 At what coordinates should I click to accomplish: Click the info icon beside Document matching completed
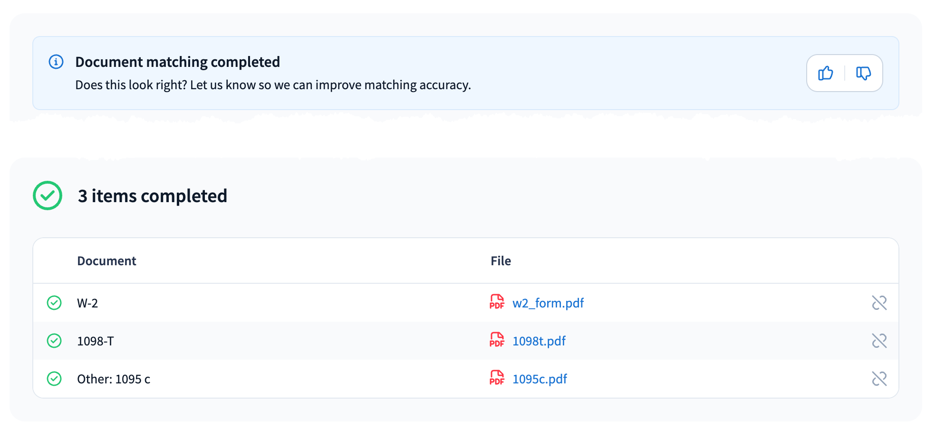[56, 62]
